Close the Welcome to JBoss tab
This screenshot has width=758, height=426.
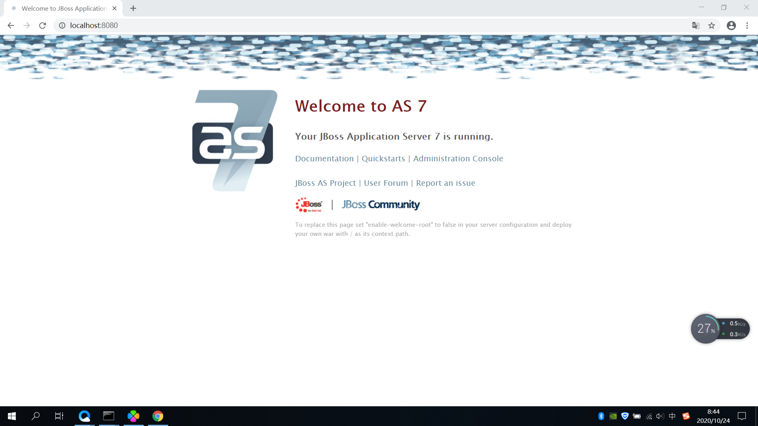click(114, 8)
